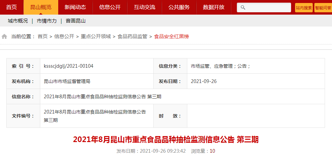332x156 pixels.
Task: Open the 新闻动态 menu
Action: (76, 7)
